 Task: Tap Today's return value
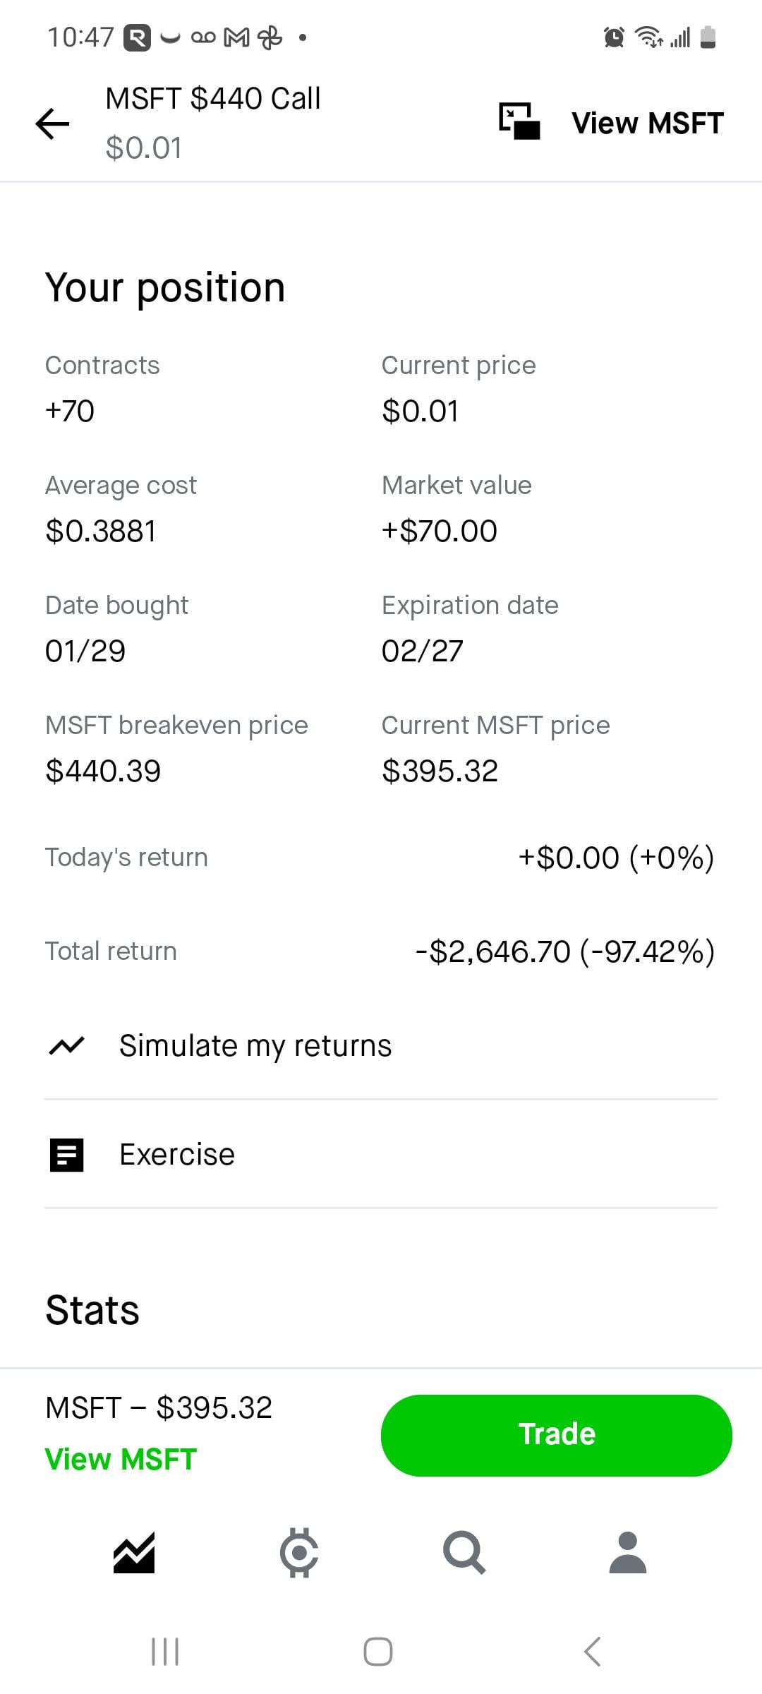616,858
